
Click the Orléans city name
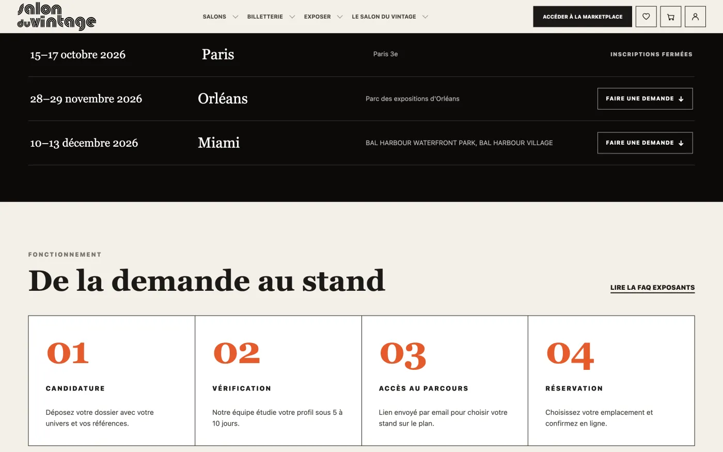223,99
